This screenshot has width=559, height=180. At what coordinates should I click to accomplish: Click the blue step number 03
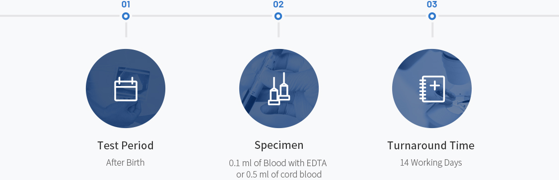pyautogui.click(x=432, y=4)
